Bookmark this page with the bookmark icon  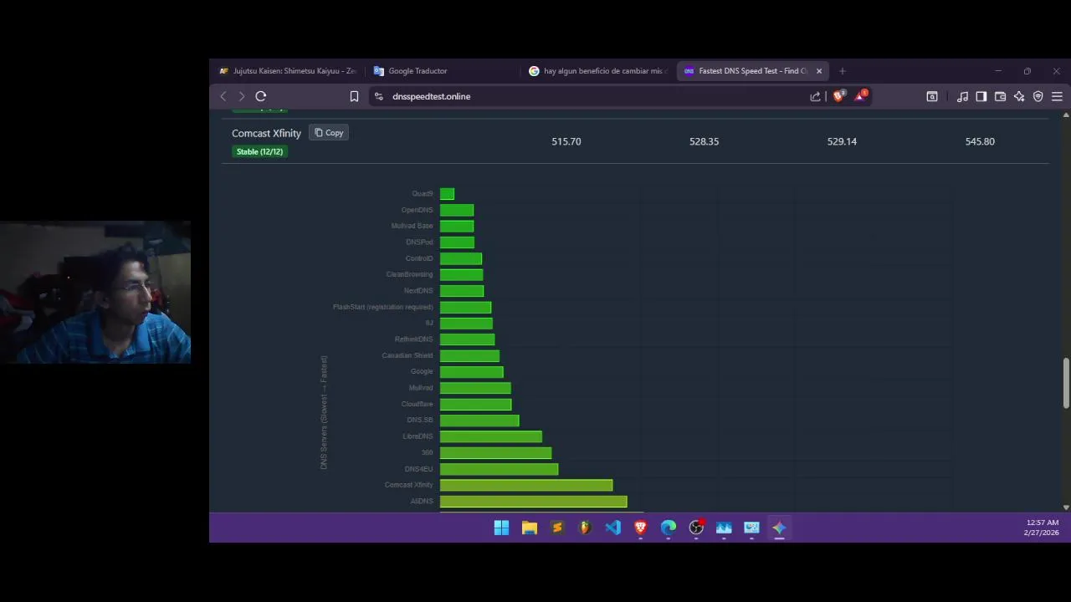tap(354, 96)
